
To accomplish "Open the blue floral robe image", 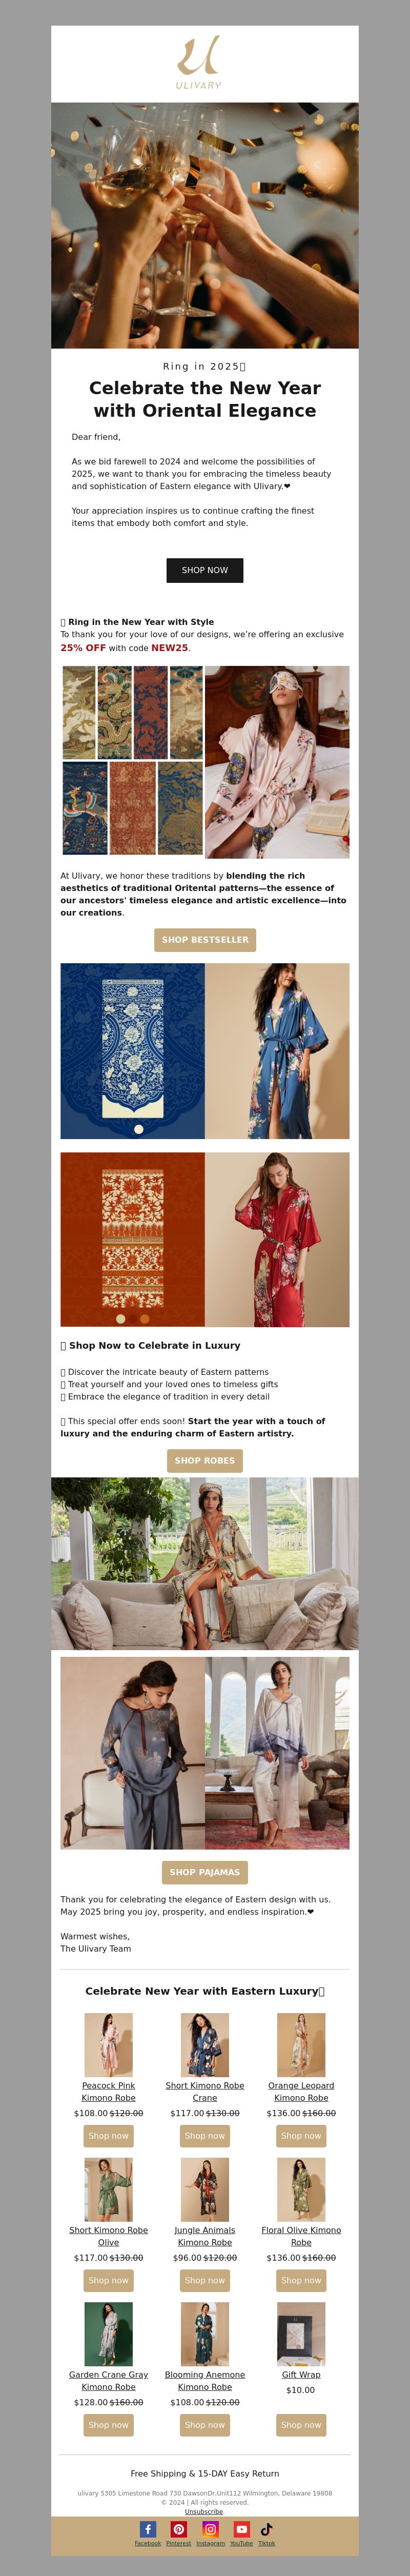I will tap(277, 1051).
